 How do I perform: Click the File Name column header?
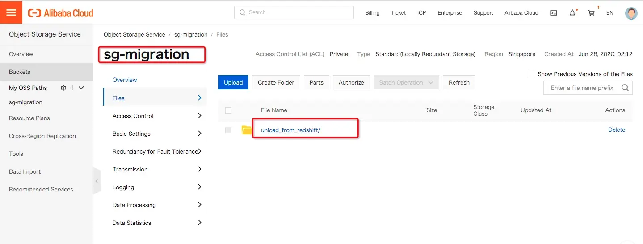(274, 110)
